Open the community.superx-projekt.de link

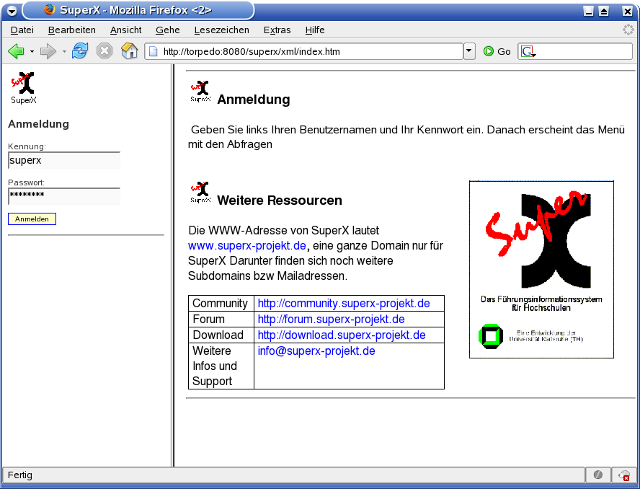tap(344, 303)
